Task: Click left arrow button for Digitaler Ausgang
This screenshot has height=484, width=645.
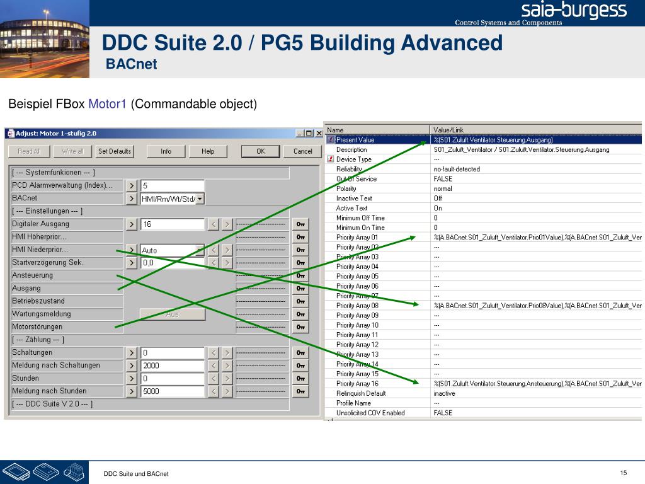Action: (214, 224)
